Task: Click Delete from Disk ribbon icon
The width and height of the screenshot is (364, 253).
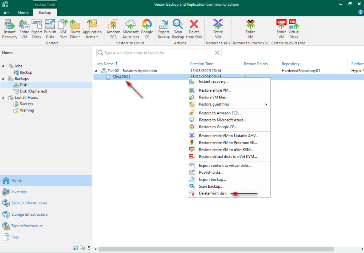Action: click(194, 29)
